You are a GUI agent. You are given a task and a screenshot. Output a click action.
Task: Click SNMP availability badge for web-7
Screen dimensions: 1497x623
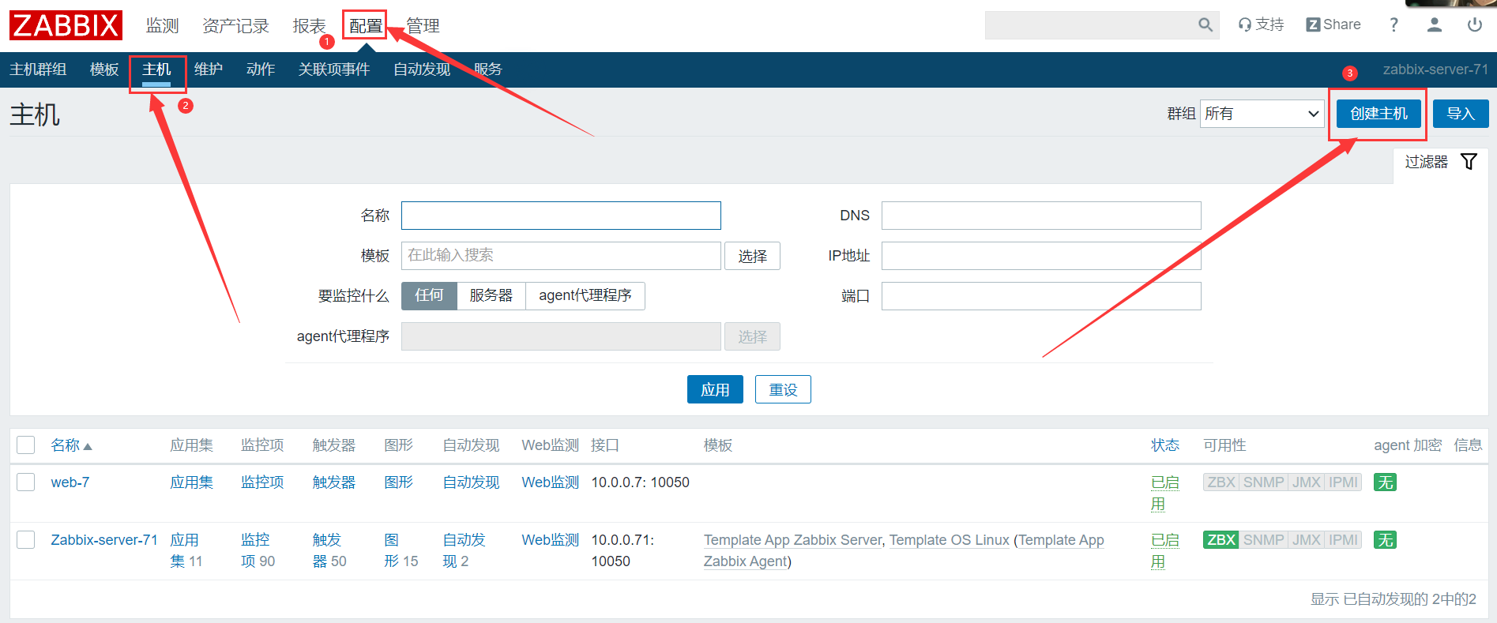click(1264, 482)
